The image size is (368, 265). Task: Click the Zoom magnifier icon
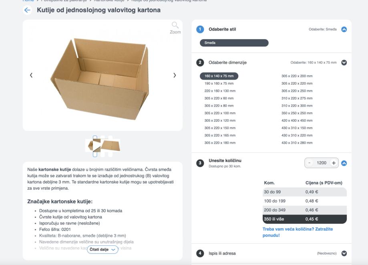pos(175,26)
